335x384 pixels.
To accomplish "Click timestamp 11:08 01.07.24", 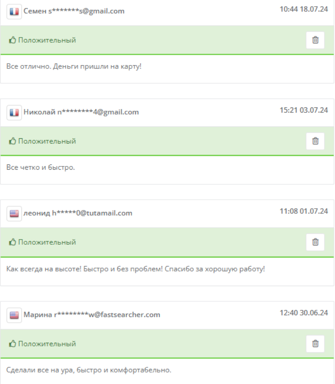I will point(304,211).
